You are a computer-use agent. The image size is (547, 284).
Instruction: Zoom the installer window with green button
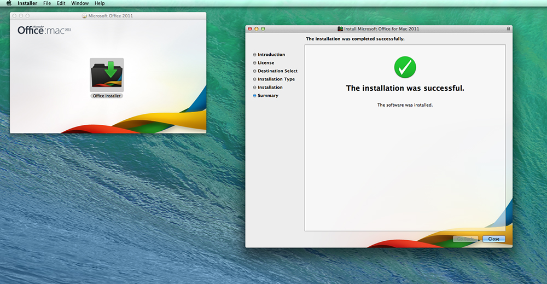click(263, 28)
